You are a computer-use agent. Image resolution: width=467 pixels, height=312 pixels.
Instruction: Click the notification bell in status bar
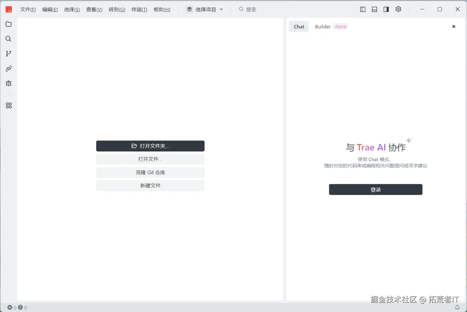[x=457, y=308]
